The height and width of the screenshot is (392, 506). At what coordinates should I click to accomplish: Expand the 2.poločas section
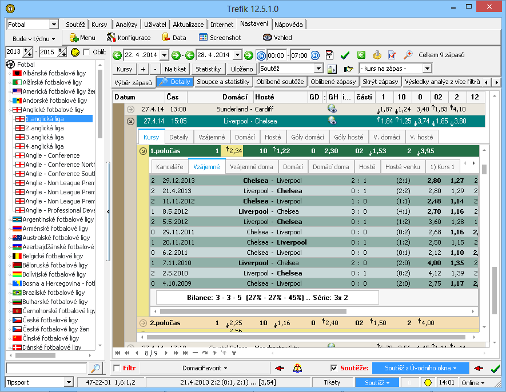(143, 323)
